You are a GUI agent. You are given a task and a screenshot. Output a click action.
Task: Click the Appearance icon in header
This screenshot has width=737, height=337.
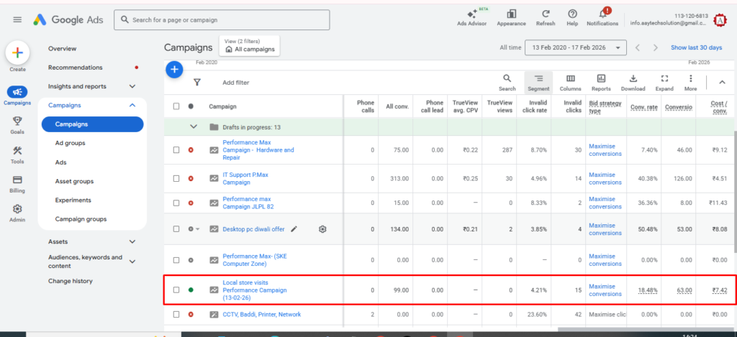coord(511,14)
